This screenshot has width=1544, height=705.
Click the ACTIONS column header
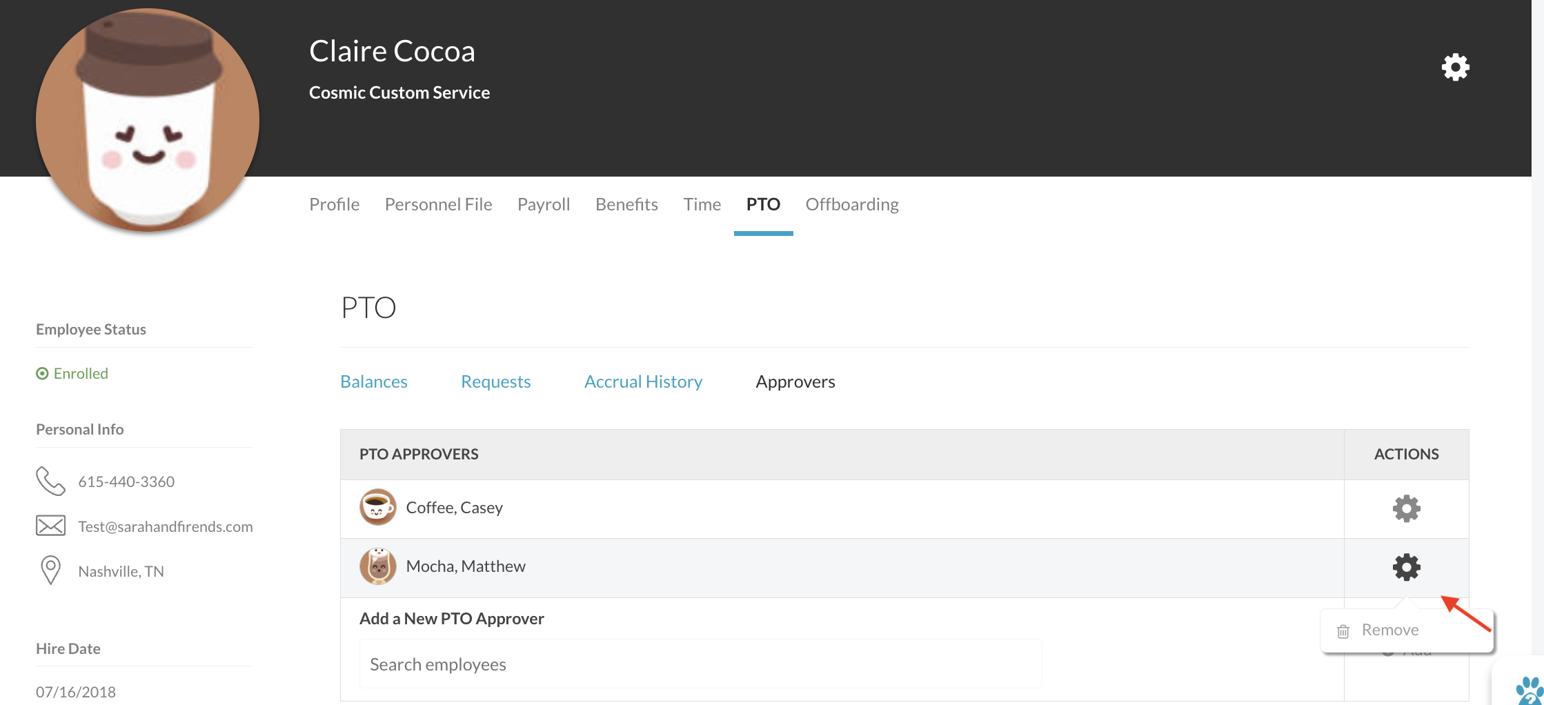click(1406, 454)
